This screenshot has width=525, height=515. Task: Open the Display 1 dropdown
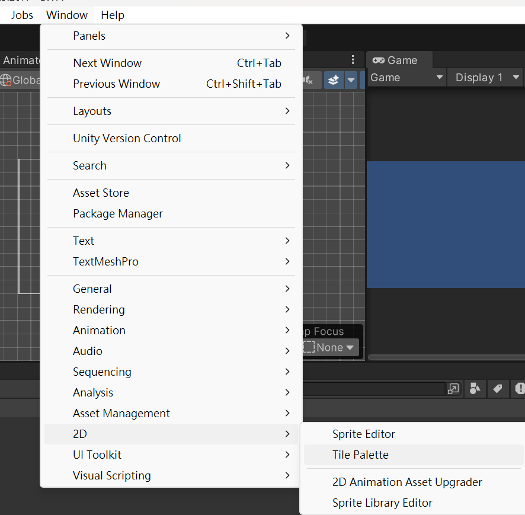485,78
